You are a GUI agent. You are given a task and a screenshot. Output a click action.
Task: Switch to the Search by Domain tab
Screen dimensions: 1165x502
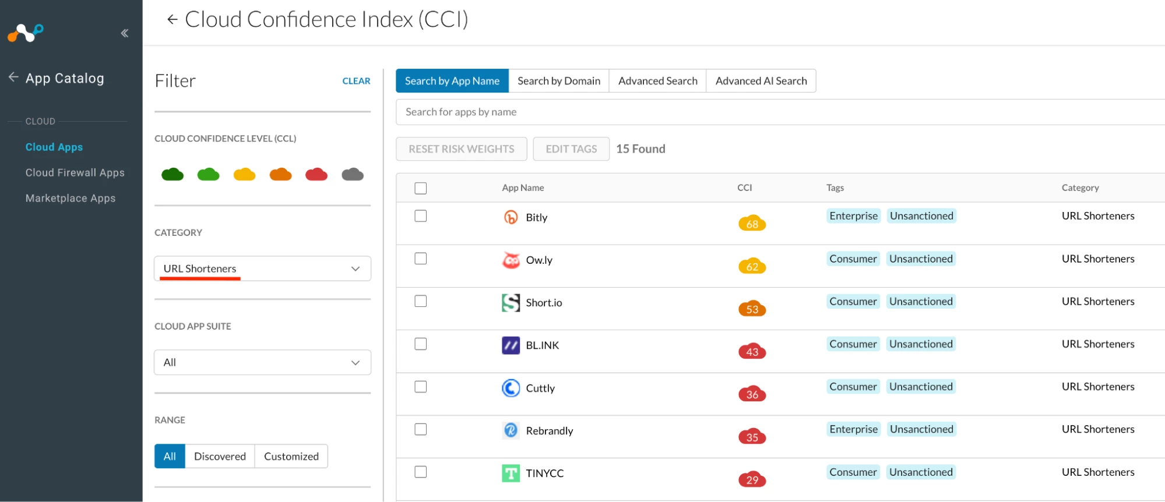pos(558,81)
